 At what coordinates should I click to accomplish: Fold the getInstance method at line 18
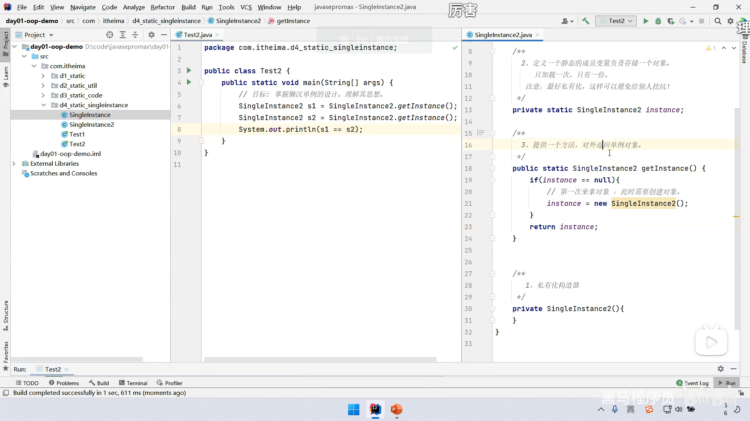(493, 168)
